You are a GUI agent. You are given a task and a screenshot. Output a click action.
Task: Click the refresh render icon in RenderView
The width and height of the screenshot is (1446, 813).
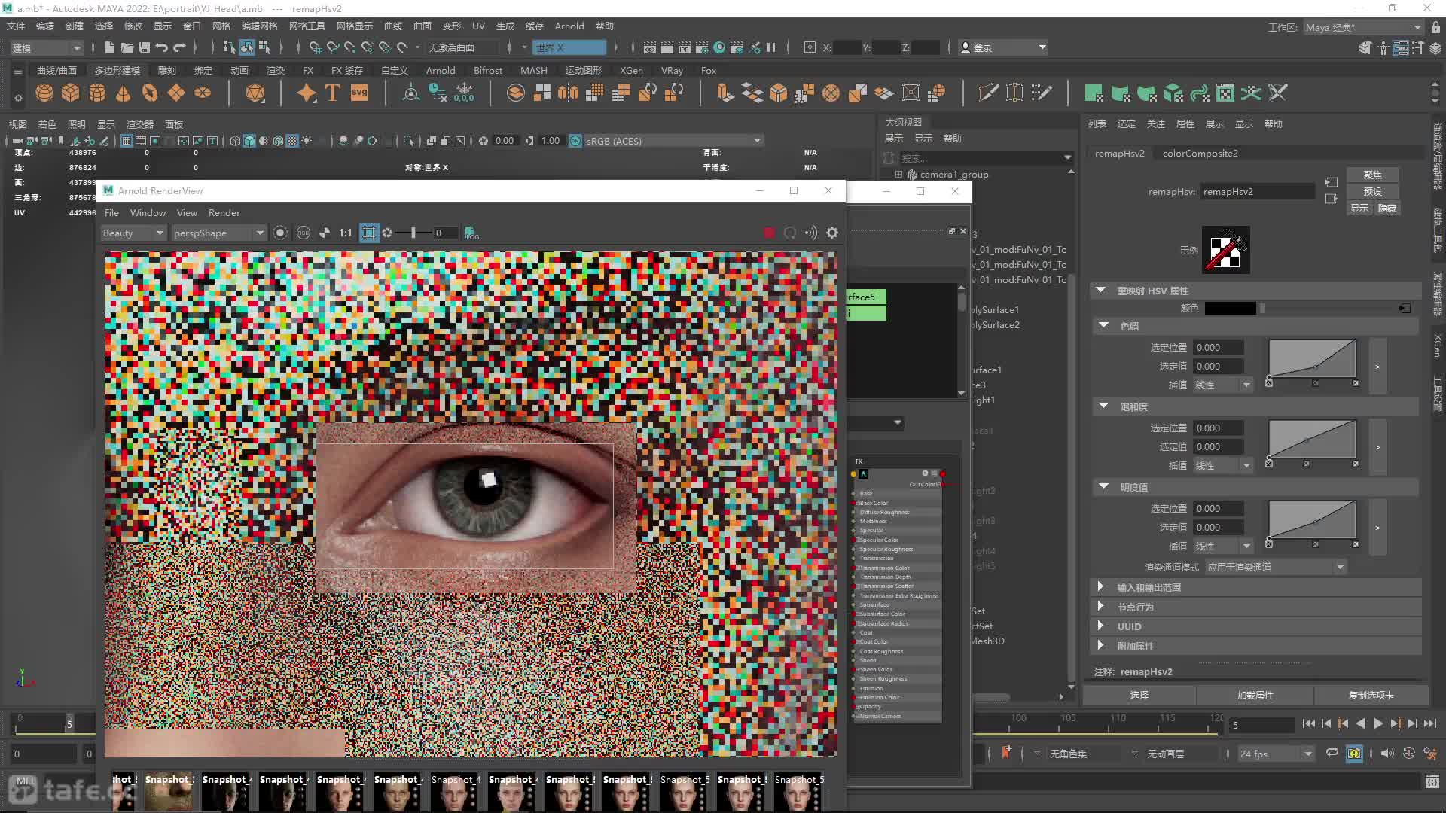tap(790, 233)
